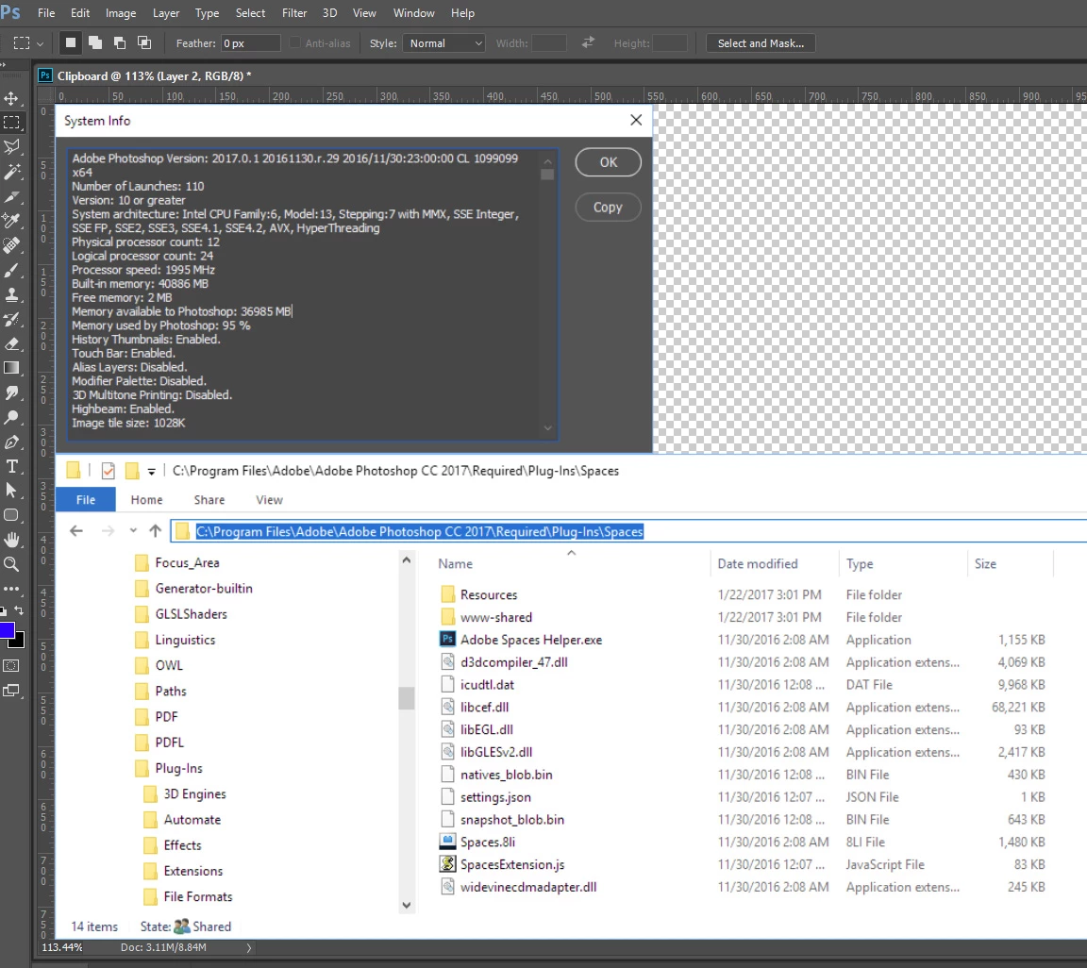Click the Explorer up-folder arrow
1087x968 pixels.
[156, 531]
